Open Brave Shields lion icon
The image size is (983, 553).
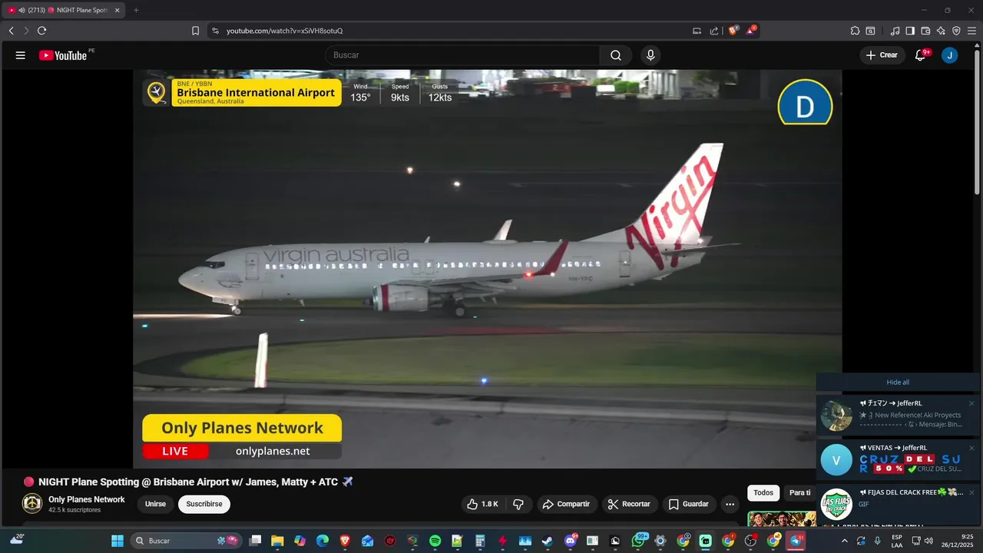(733, 31)
